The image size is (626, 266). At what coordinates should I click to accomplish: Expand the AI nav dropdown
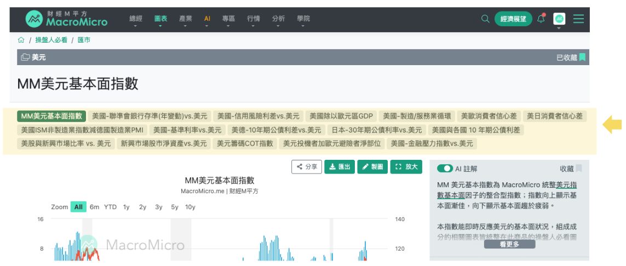click(207, 19)
